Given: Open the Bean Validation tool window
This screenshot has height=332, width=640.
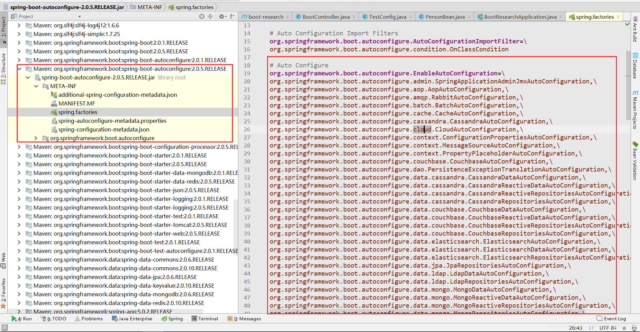Looking at the screenshot, I should click(635, 160).
